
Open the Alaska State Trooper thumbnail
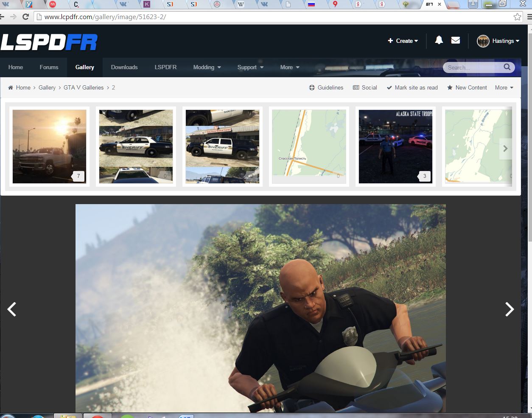pyautogui.click(x=395, y=146)
